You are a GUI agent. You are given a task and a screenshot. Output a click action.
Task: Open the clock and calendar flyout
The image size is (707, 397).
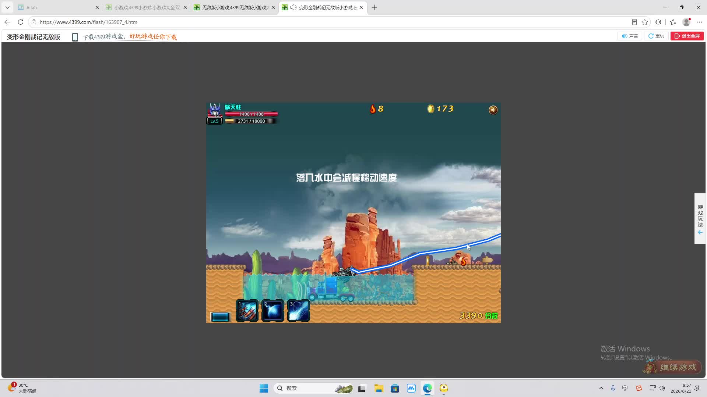[x=681, y=388]
